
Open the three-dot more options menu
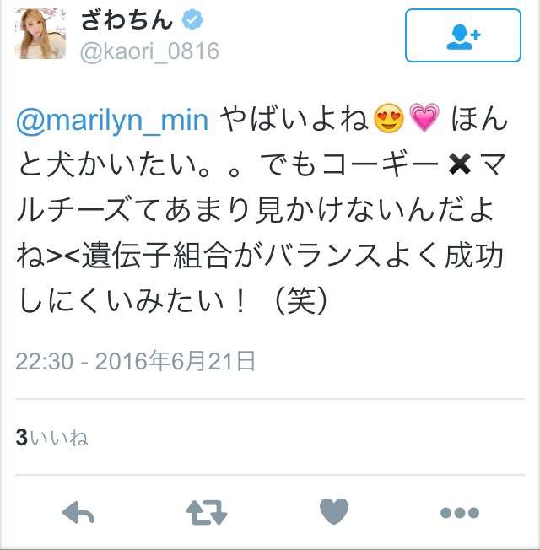(x=460, y=513)
